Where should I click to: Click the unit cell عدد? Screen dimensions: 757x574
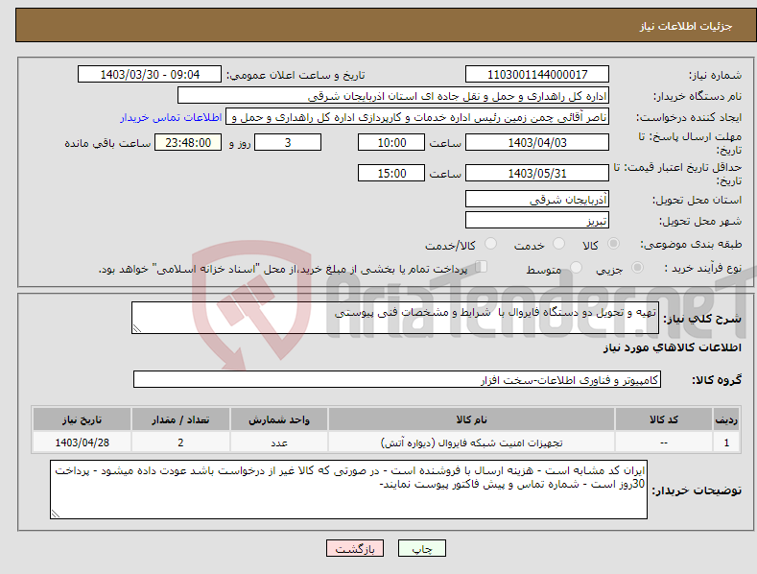[x=279, y=442]
